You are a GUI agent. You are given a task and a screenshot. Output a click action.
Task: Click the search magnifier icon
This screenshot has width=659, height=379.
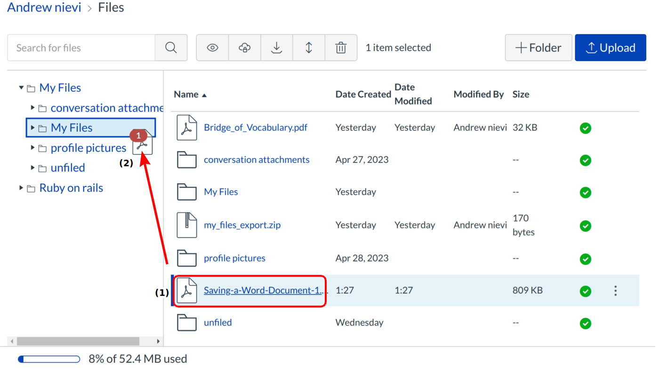(171, 47)
